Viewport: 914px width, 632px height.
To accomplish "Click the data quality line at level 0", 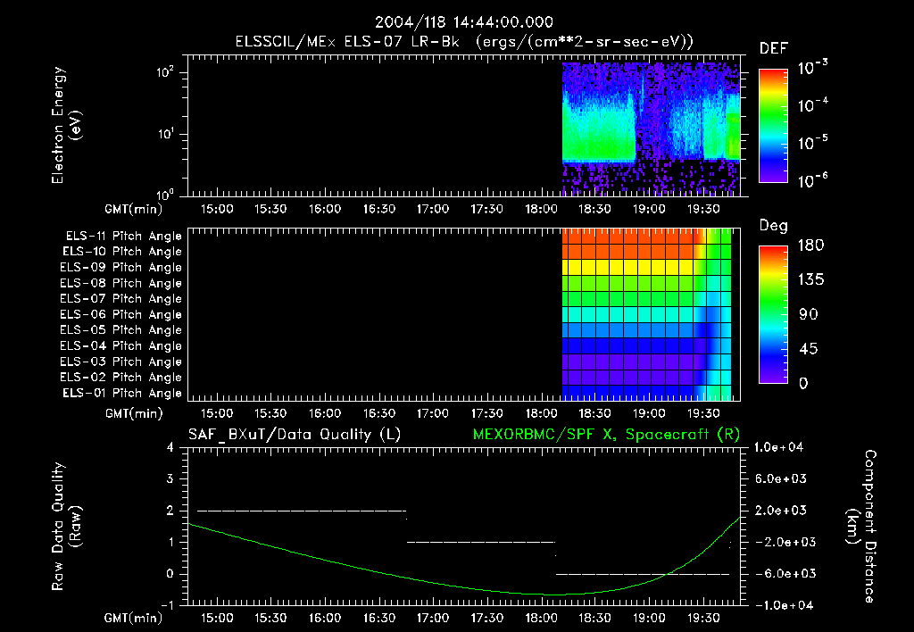I will [643, 574].
